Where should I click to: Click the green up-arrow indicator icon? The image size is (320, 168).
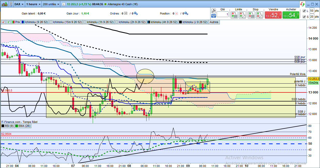point(8,22)
